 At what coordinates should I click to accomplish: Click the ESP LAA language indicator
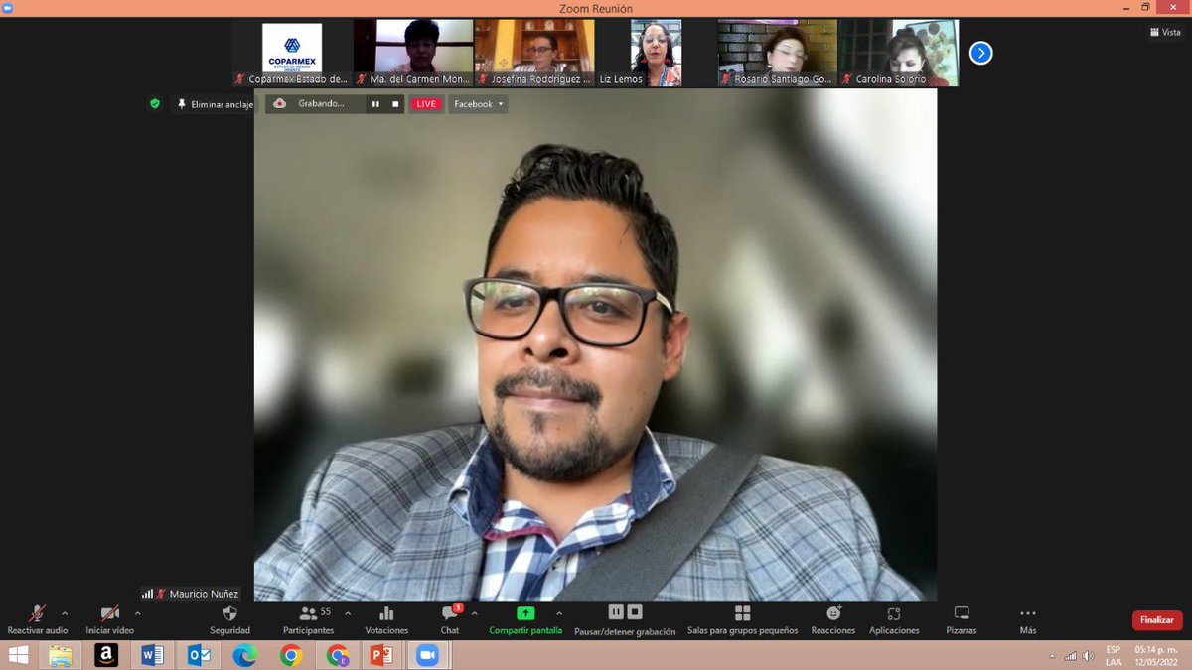coord(1114,655)
